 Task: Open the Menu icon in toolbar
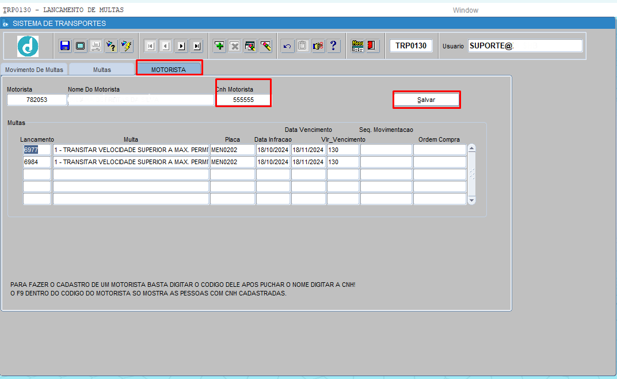tap(357, 46)
